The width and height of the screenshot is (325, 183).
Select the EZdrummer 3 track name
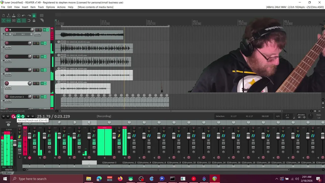point(17,97)
